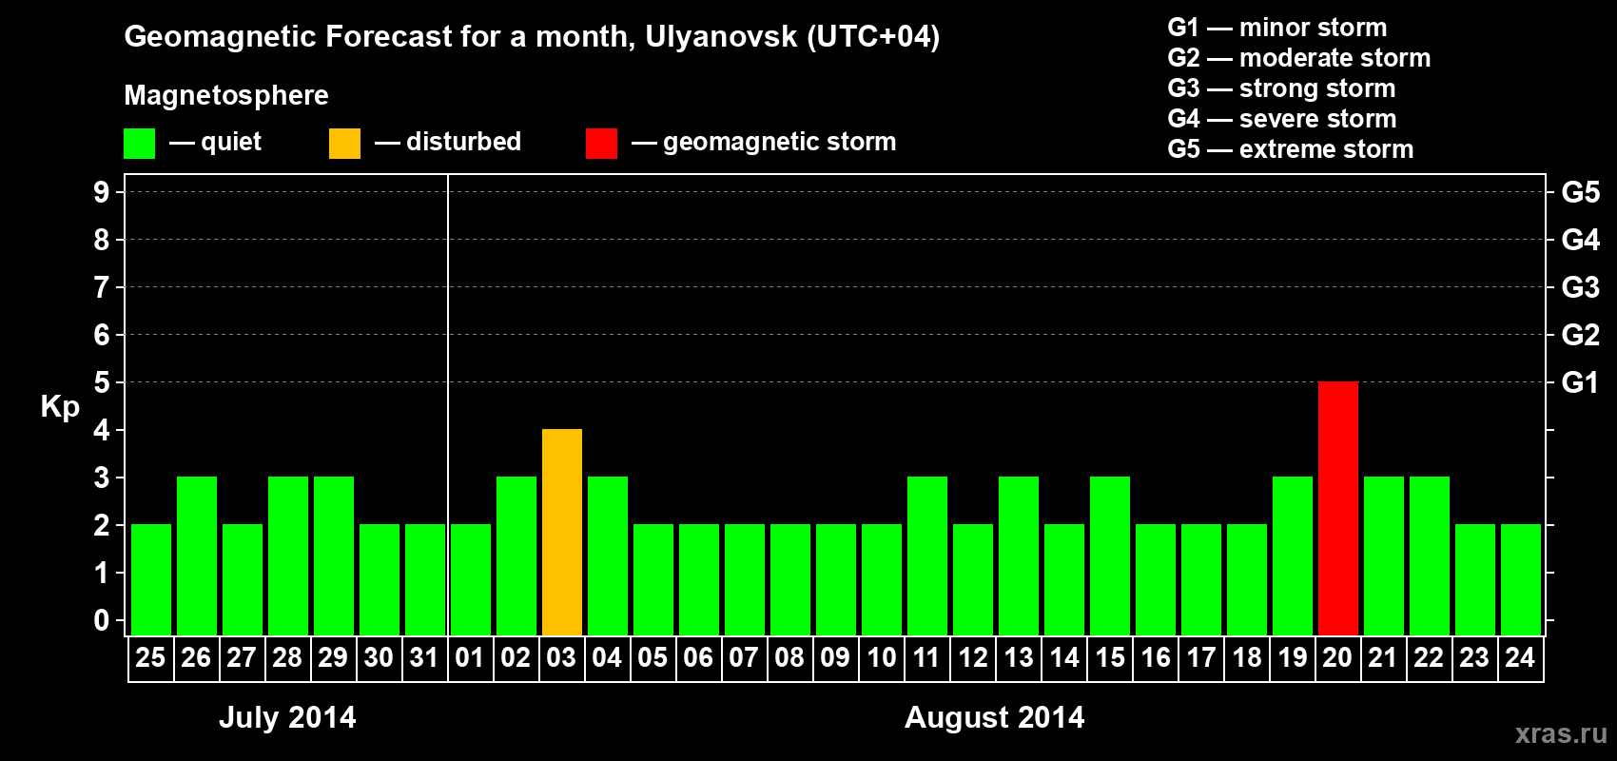The height and width of the screenshot is (761, 1617).
Task: Click the Geomagnetic Forecast chart title
Action: click(x=532, y=37)
